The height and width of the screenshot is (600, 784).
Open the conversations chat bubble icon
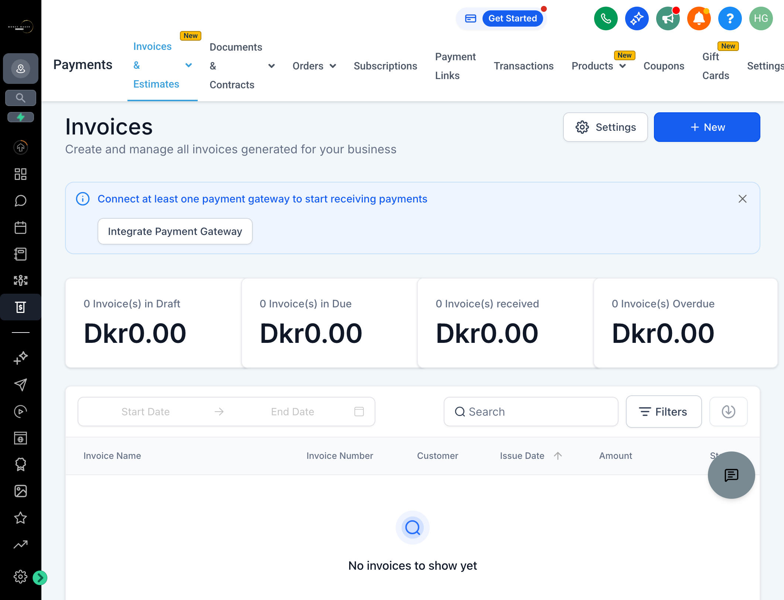tap(21, 201)
